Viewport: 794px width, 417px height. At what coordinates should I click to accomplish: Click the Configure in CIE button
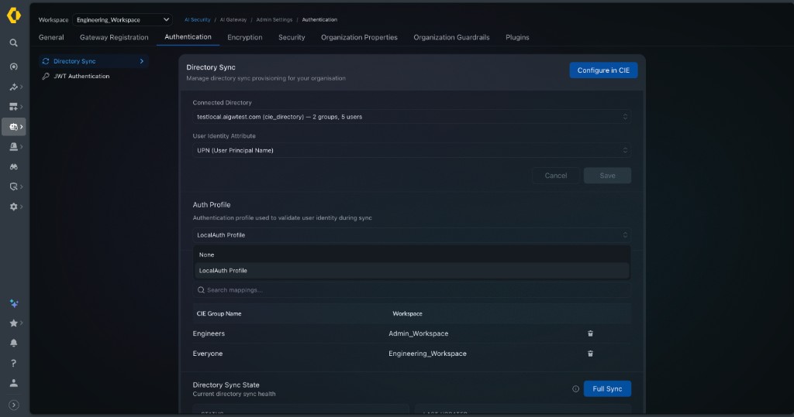tap(603, 70)
